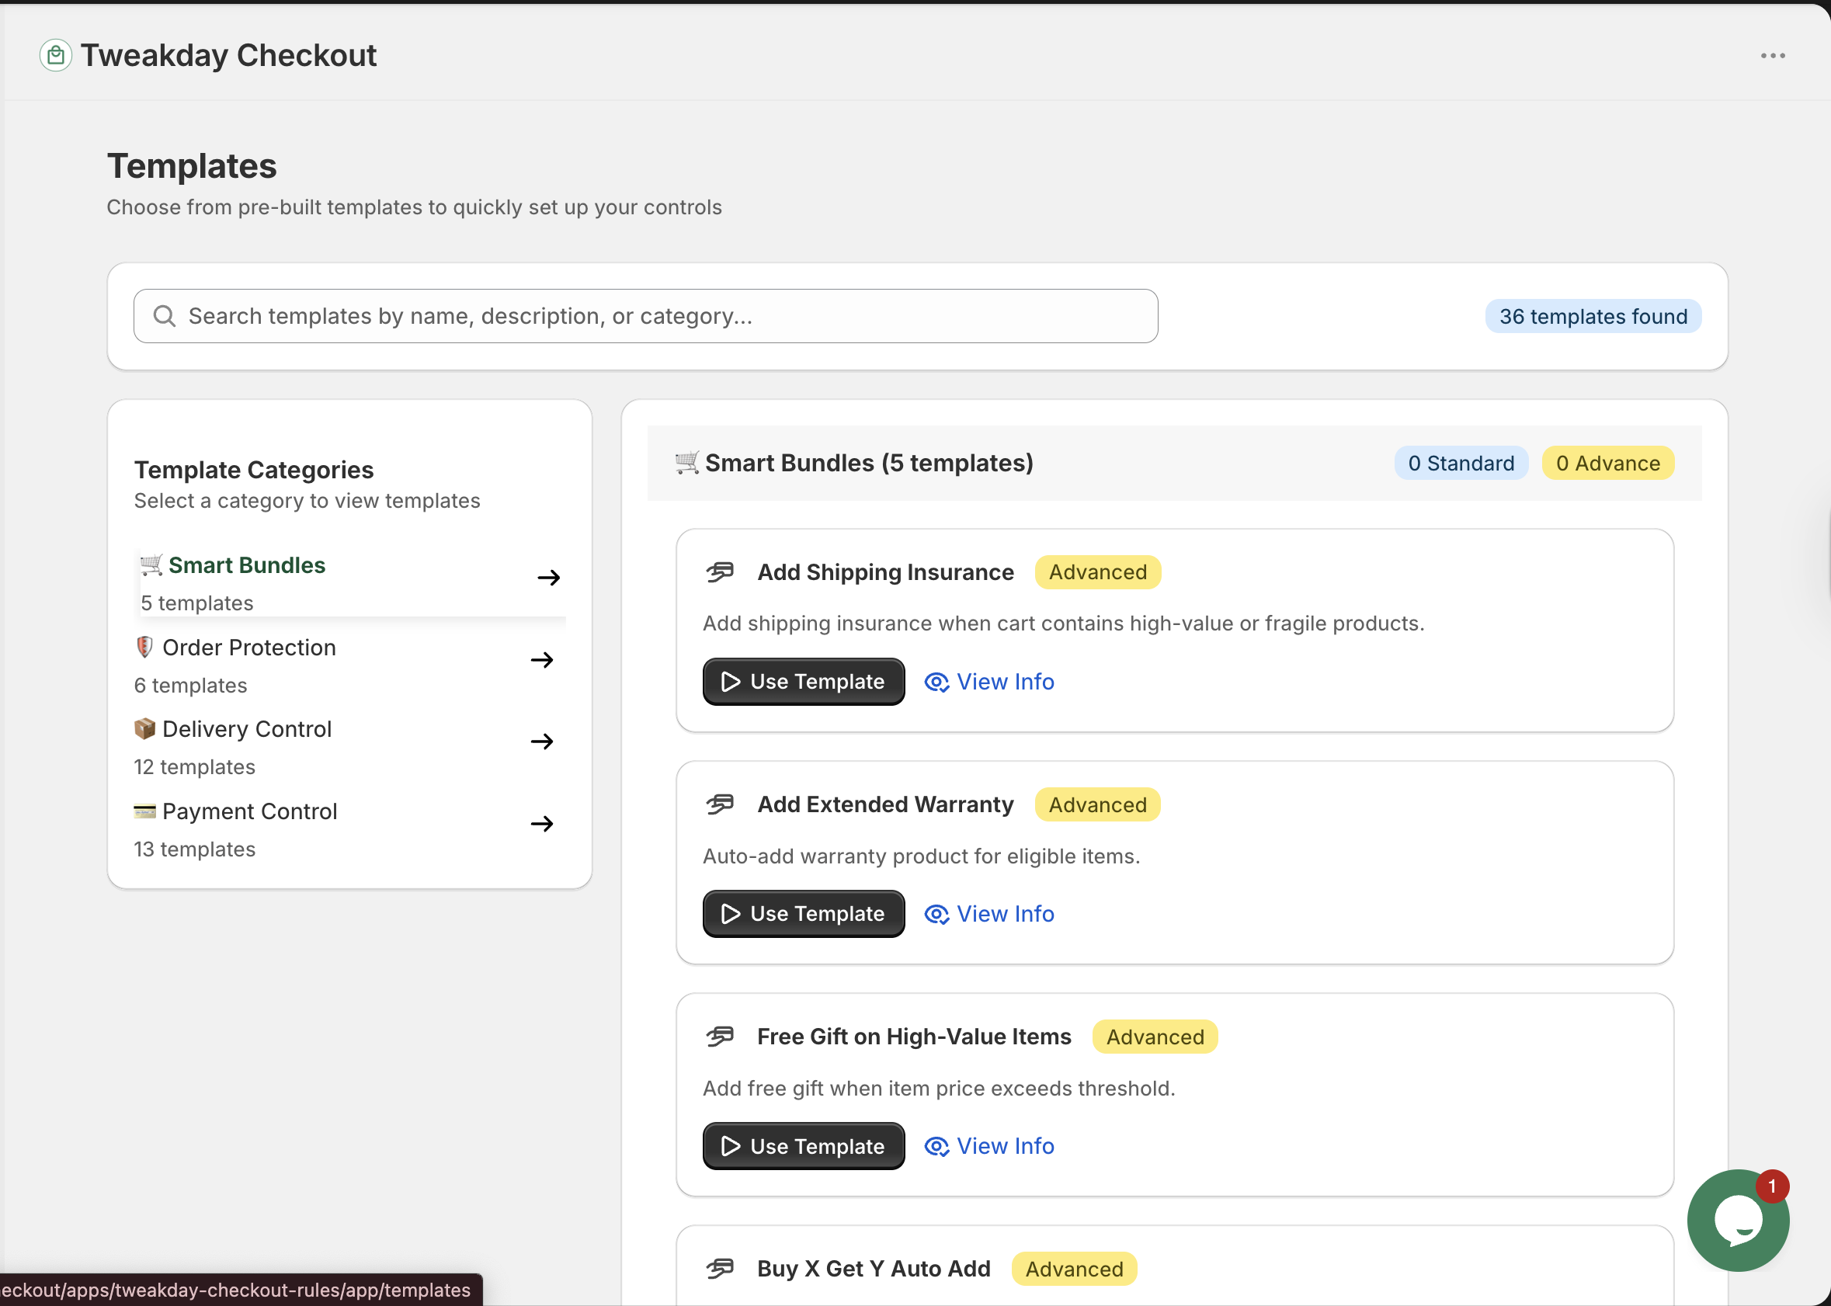The height and width of the screenshot is (1306, 1831).
Task: Click the Add Shipping Insurance title
Action: [x=885, y=571]
